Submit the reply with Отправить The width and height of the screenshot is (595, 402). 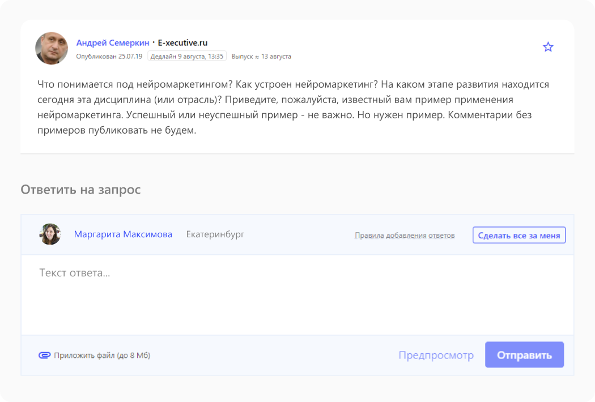524,355
